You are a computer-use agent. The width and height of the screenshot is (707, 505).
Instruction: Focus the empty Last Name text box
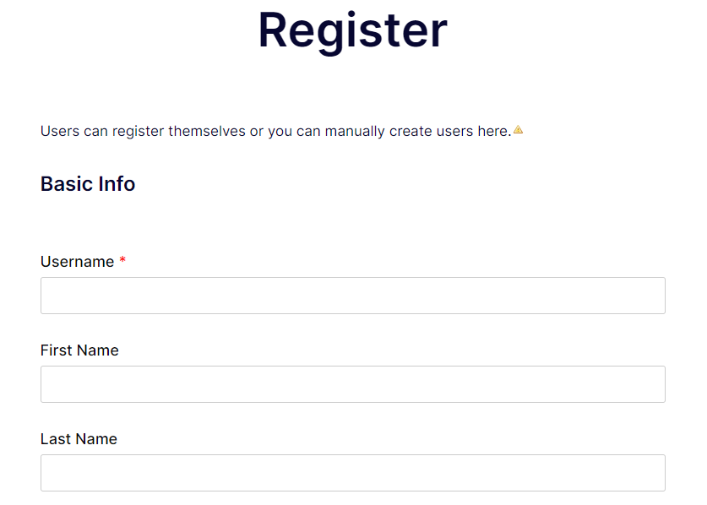[352, 472]
